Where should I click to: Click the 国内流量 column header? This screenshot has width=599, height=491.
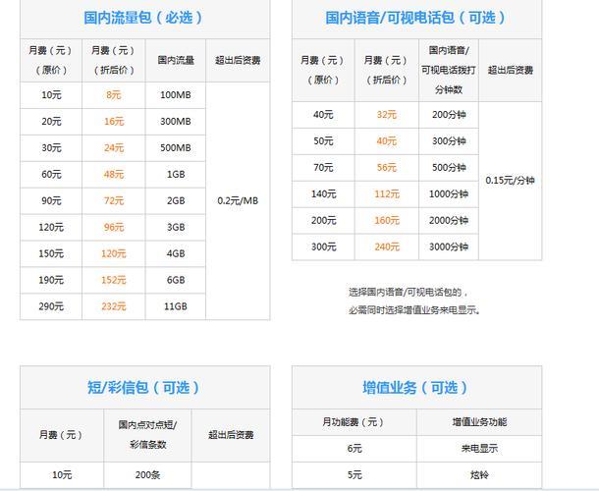[x=175, y=60]
